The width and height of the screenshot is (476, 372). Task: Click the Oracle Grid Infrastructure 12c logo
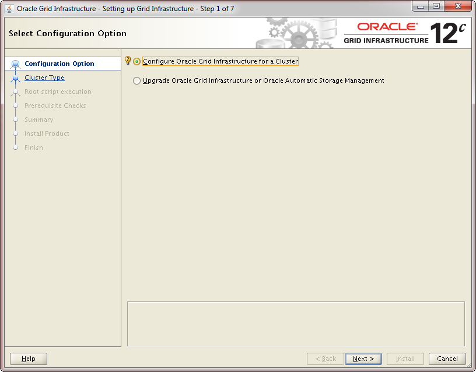405,33
